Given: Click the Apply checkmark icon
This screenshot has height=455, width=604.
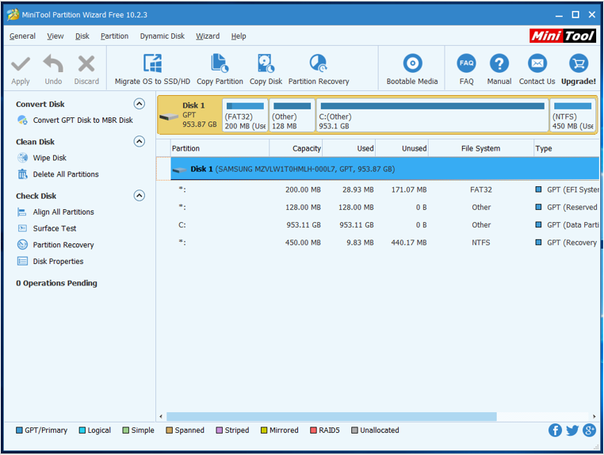Looking at the screenshot, I should coord(21,64).
